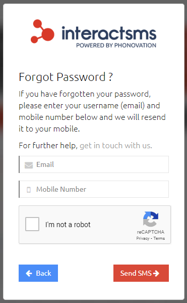
Task: Focus the Email input field
Action: [94, 164]
